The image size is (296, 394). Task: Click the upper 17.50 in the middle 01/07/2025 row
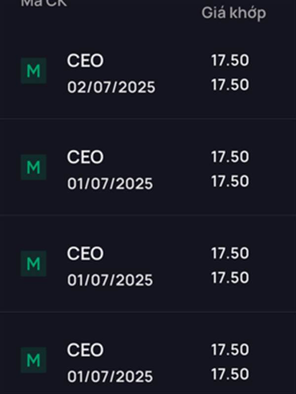(230, 253)
